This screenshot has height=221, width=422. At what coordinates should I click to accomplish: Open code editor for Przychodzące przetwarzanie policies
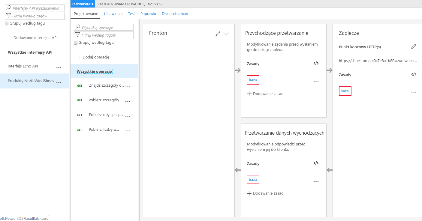(316, 63)
